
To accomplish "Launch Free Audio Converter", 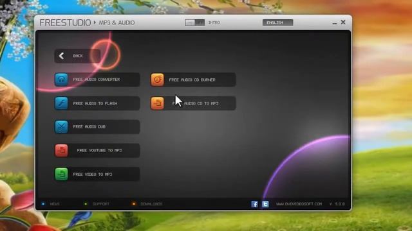I will 97,80.
